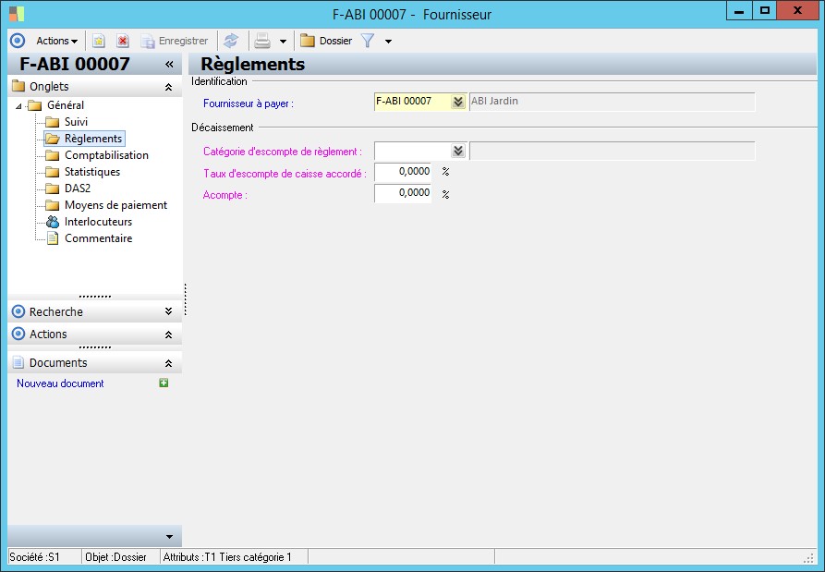Viewport: 825px width, 572px height.
Task: Click the green plus icon beside Nouveau document
Action: pyautogui.click(x=164, y=383)
